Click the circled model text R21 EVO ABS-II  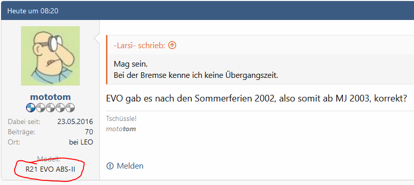tap(51, 170)
